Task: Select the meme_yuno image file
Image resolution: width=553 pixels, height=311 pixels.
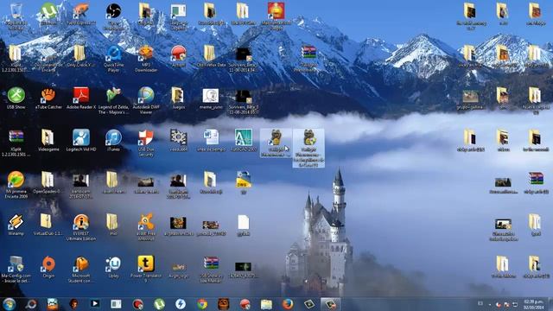Action: (211, 98)
